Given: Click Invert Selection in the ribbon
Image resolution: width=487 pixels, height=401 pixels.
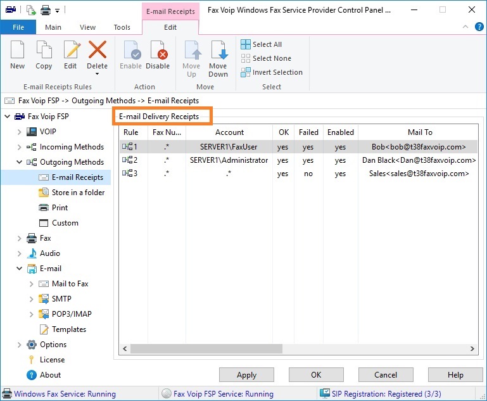Looking at the screenshot, I should click(272, 72).
